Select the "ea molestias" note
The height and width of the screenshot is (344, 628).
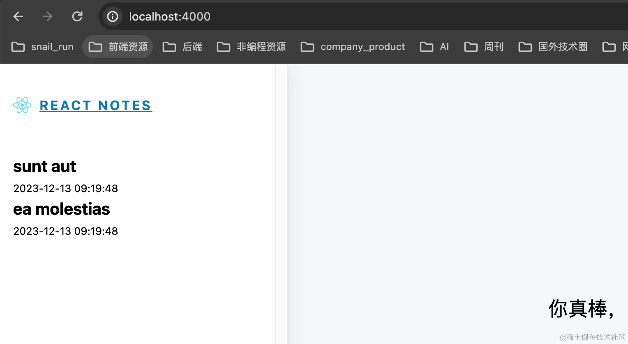[62, 209]
